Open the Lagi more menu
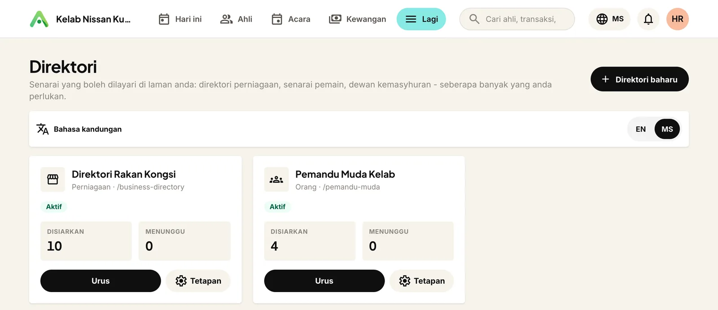The height and width of the screenshot is (310, 718). point(421,19)
